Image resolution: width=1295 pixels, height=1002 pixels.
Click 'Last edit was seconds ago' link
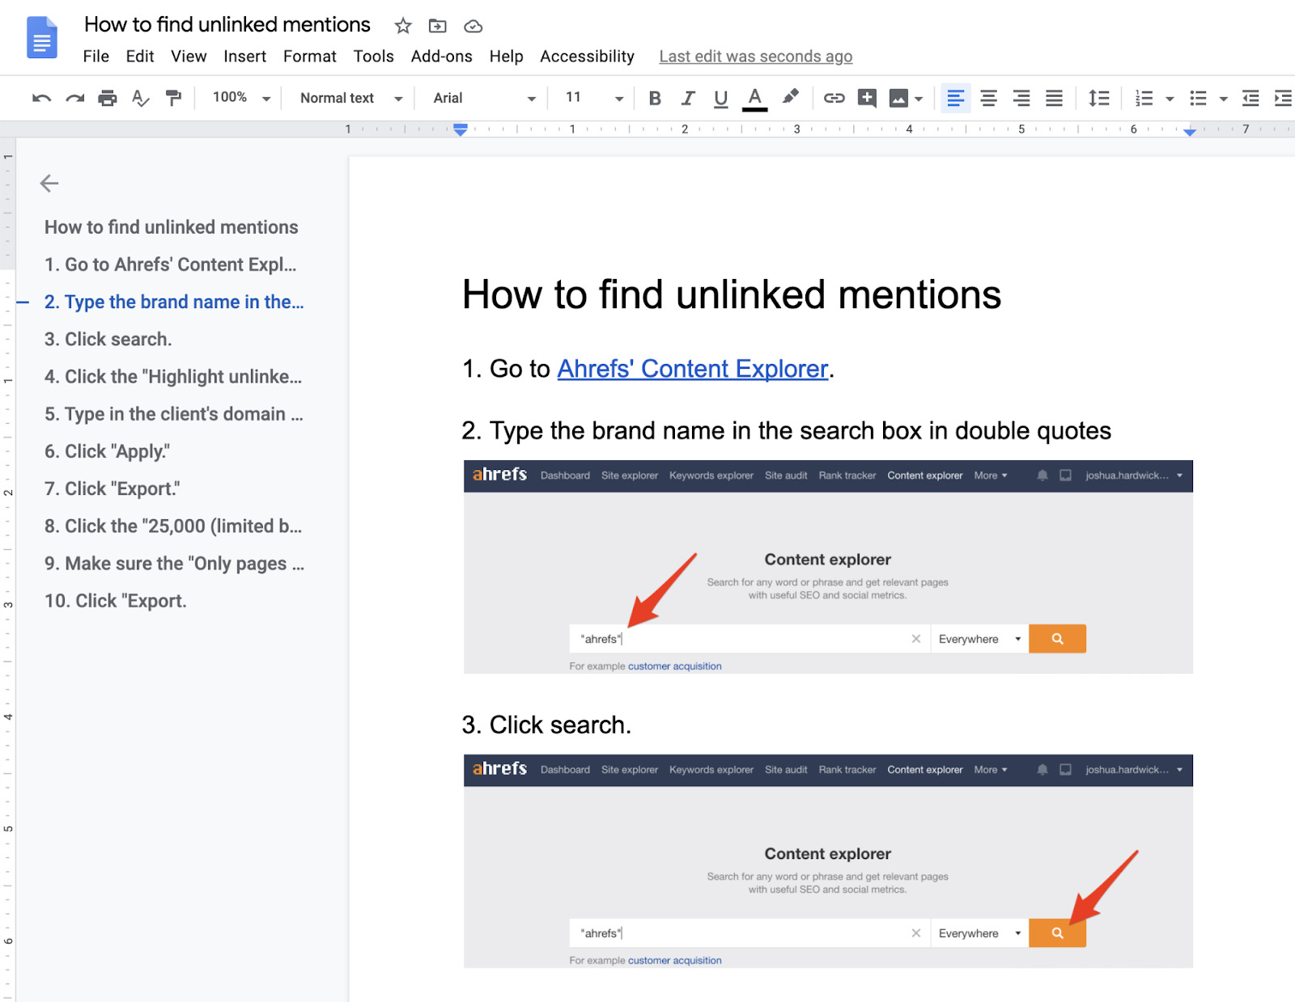tap(755, 57)
